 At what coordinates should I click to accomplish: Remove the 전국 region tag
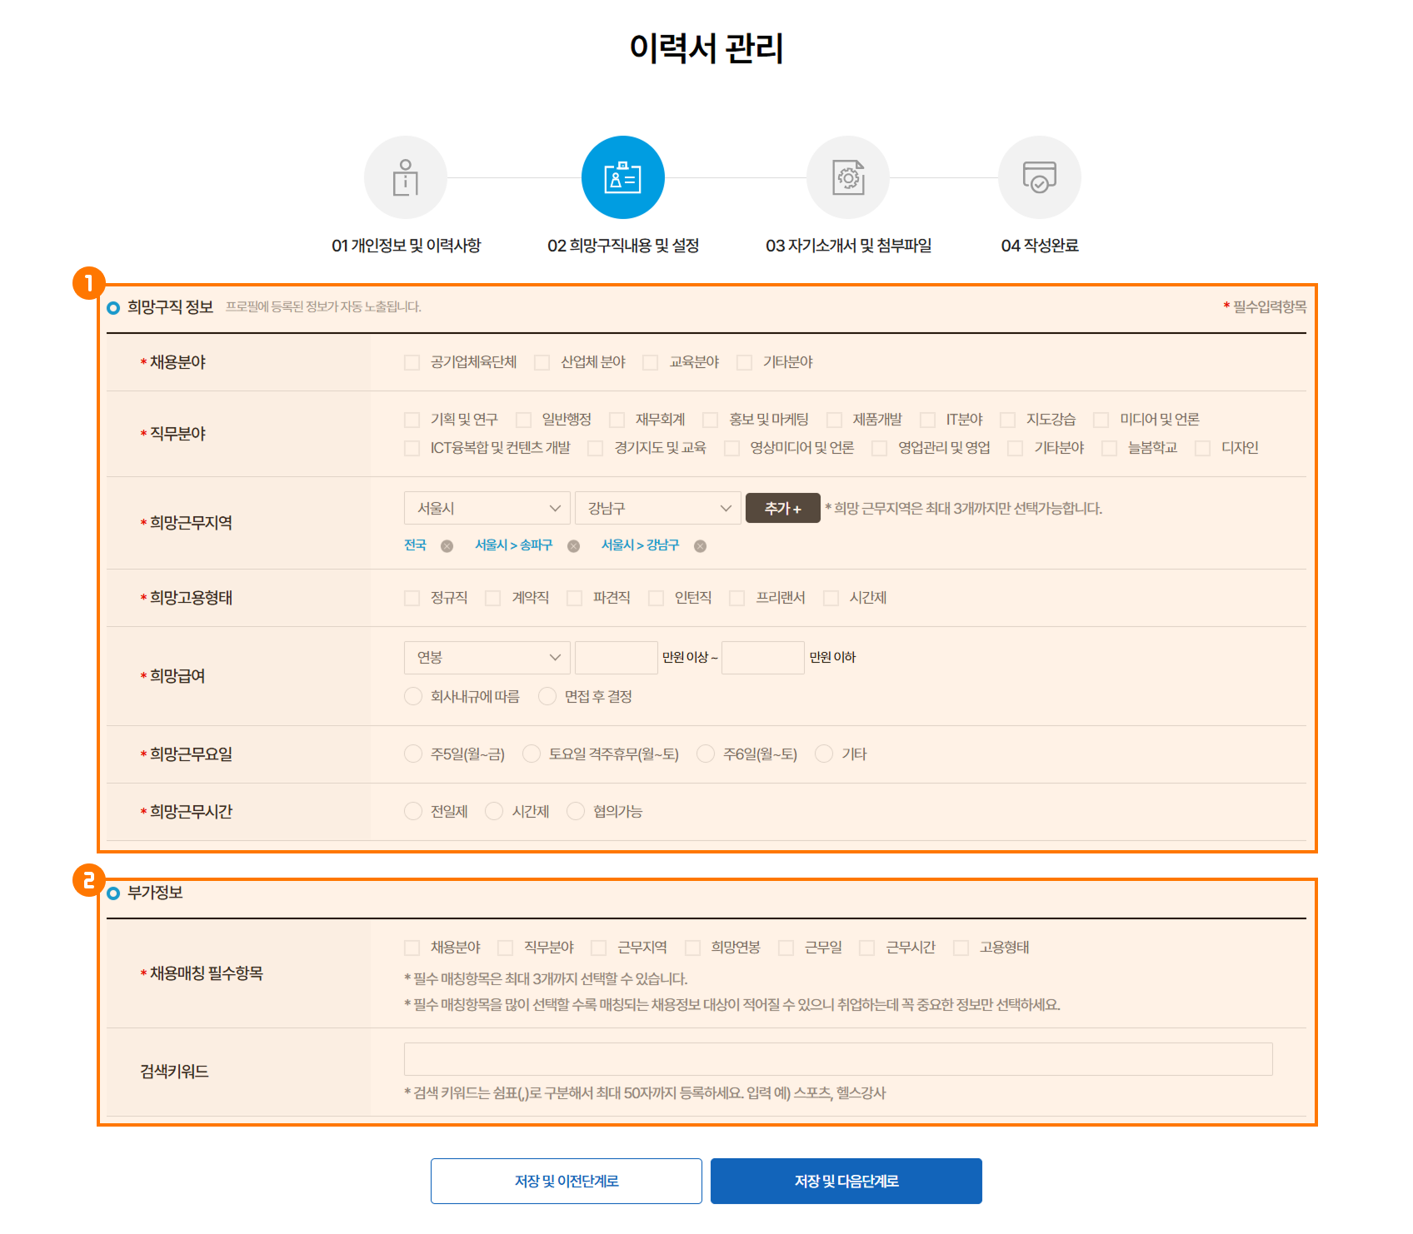(x=447, y=546)
